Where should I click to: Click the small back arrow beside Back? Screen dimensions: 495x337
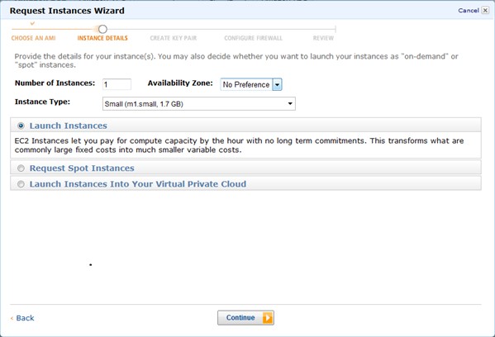pos(12,318)
